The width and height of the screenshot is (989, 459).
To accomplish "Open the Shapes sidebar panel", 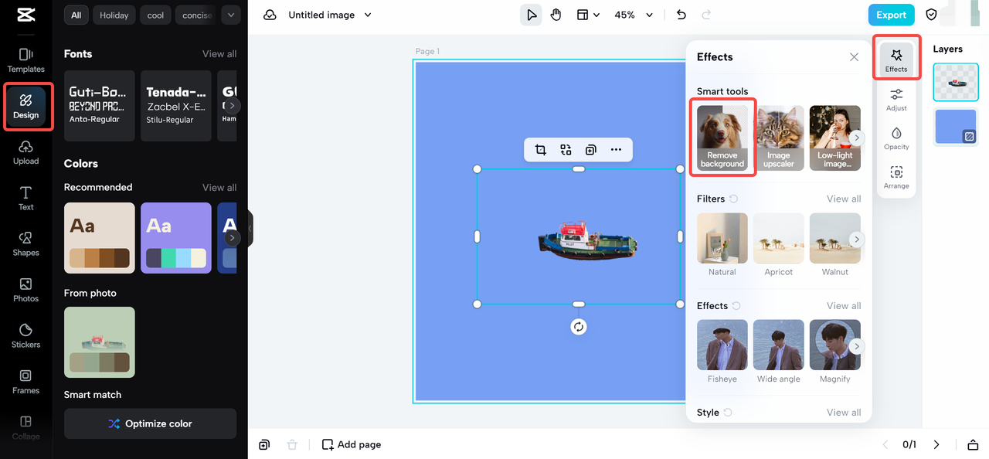I will pyautogui.click(x=25, y=243).
